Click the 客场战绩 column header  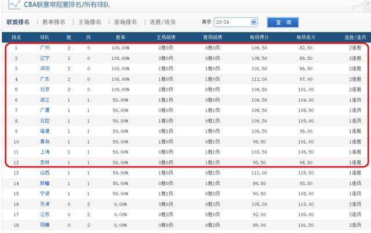(213, 37)
